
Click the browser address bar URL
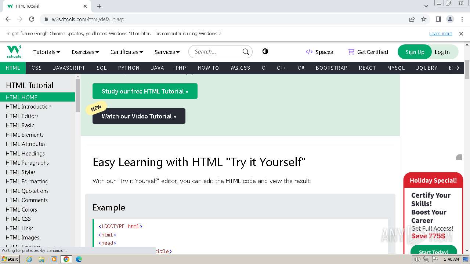pyautogui.click(x=88, y=19)
